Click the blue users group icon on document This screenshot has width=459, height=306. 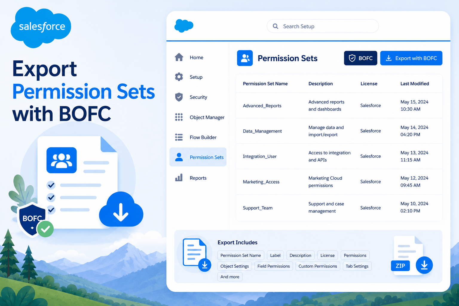pos(62,160)
